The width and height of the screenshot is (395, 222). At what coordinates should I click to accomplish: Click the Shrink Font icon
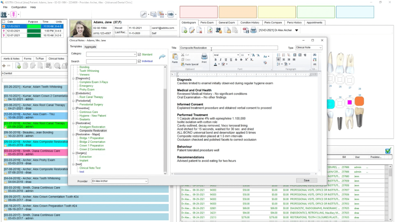[258, 55]
